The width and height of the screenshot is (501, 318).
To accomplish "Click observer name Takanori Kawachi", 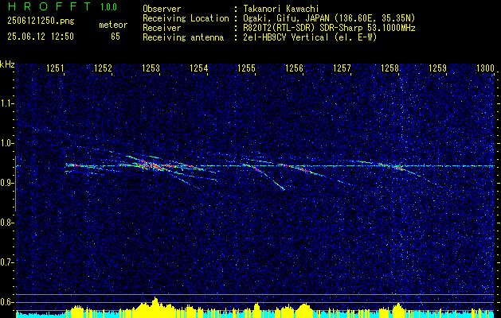I will (x=281, y=9).
